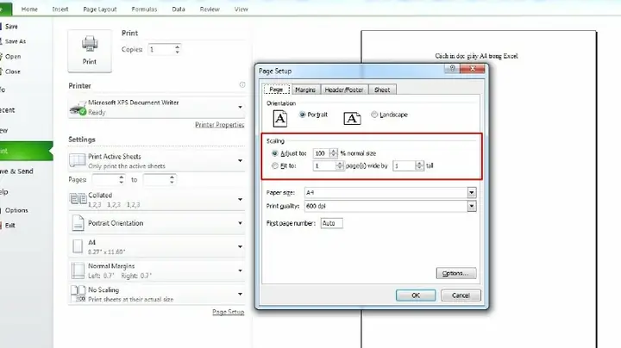Open the Data ribbon tab

(x=179, y=9)
